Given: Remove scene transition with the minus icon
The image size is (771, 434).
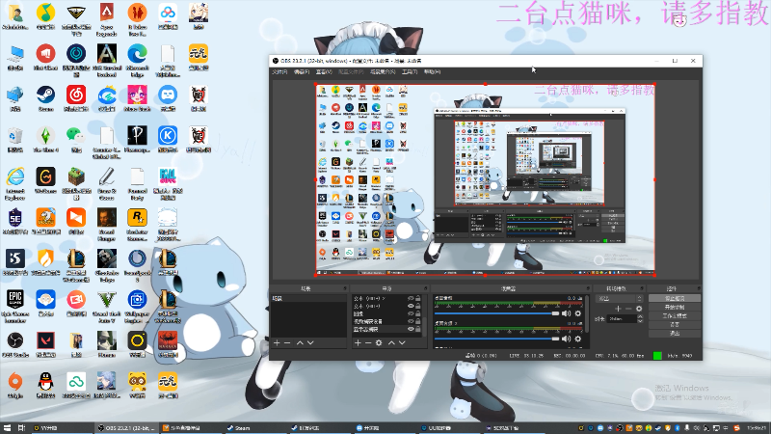Looking at the screenshot, I should pos(628,309).
